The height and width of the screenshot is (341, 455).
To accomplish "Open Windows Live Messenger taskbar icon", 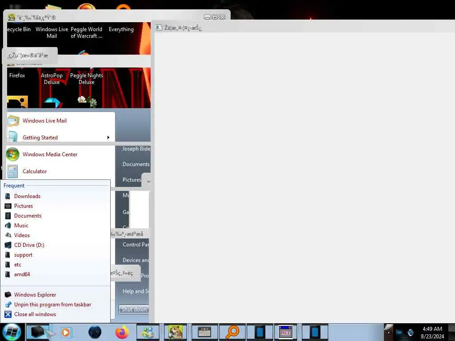I will pyautogui.click(x=148, y=332).
